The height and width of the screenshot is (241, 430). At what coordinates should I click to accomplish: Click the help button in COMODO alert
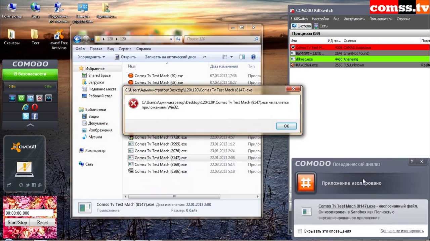click(x=412, y=162)
